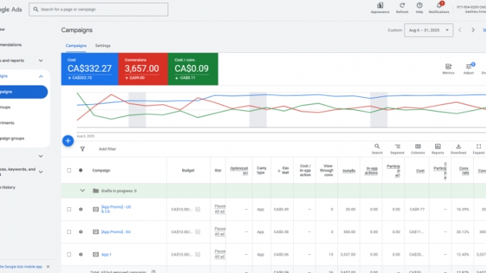Check the [App Promo] - US & CA row
Screen dimensions: 486x273
tap(69, 209)
